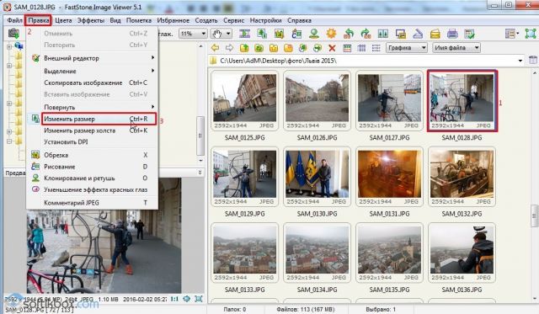Viewport: 539px width, 314px height.
Task: Open zoom percentage dropdown showing 11%
Action: [204, 34]
